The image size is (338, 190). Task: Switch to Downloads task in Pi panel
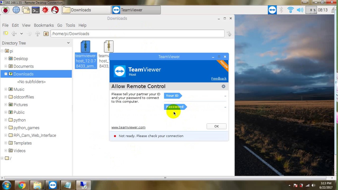(x=86, y=10)
